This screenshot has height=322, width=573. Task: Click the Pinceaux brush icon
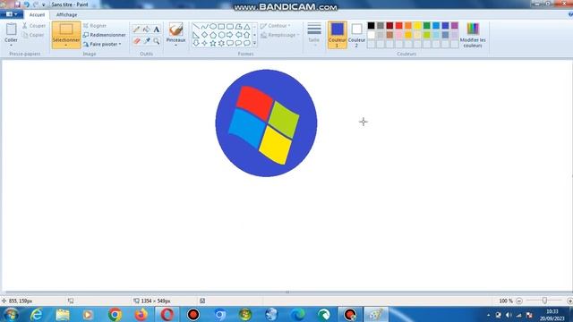(x=175, y=30)
